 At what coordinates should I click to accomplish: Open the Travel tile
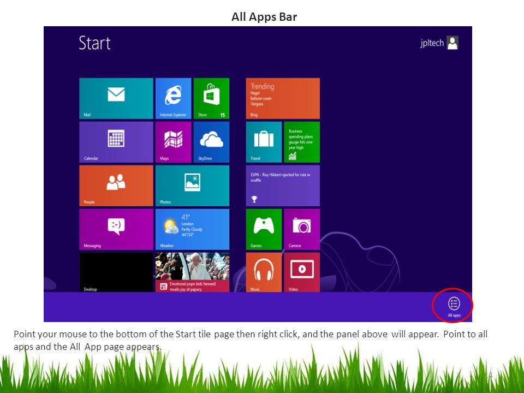click(x=264, y=142)
